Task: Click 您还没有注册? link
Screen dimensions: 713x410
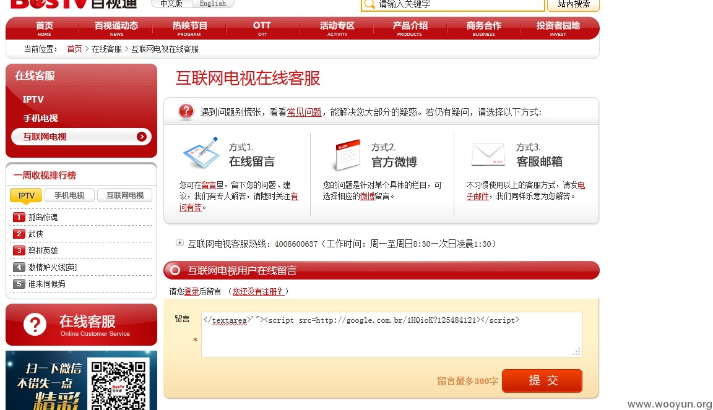Action: (258, 291)
